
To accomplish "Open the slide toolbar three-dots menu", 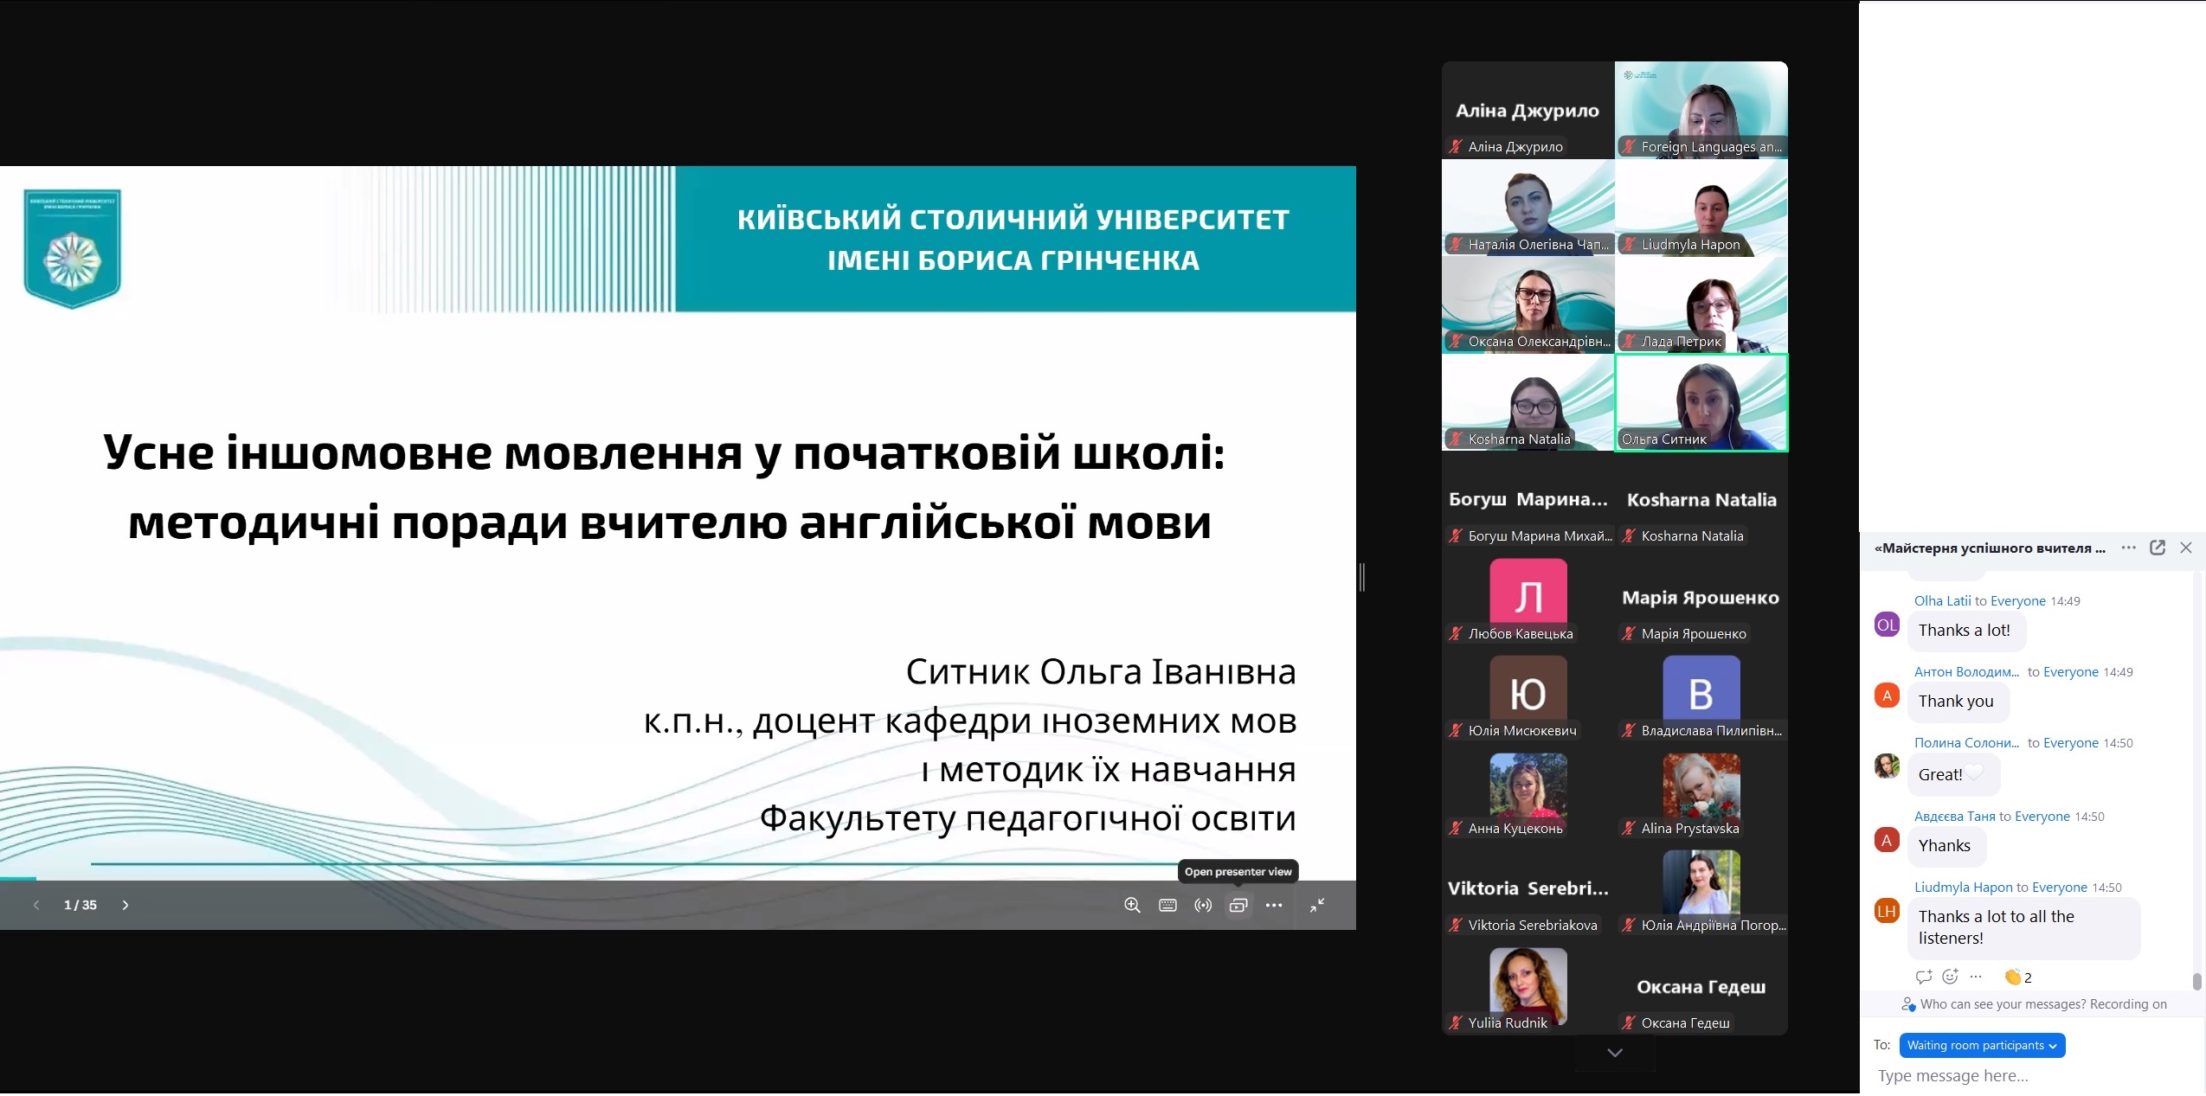I will point(1274,905).
